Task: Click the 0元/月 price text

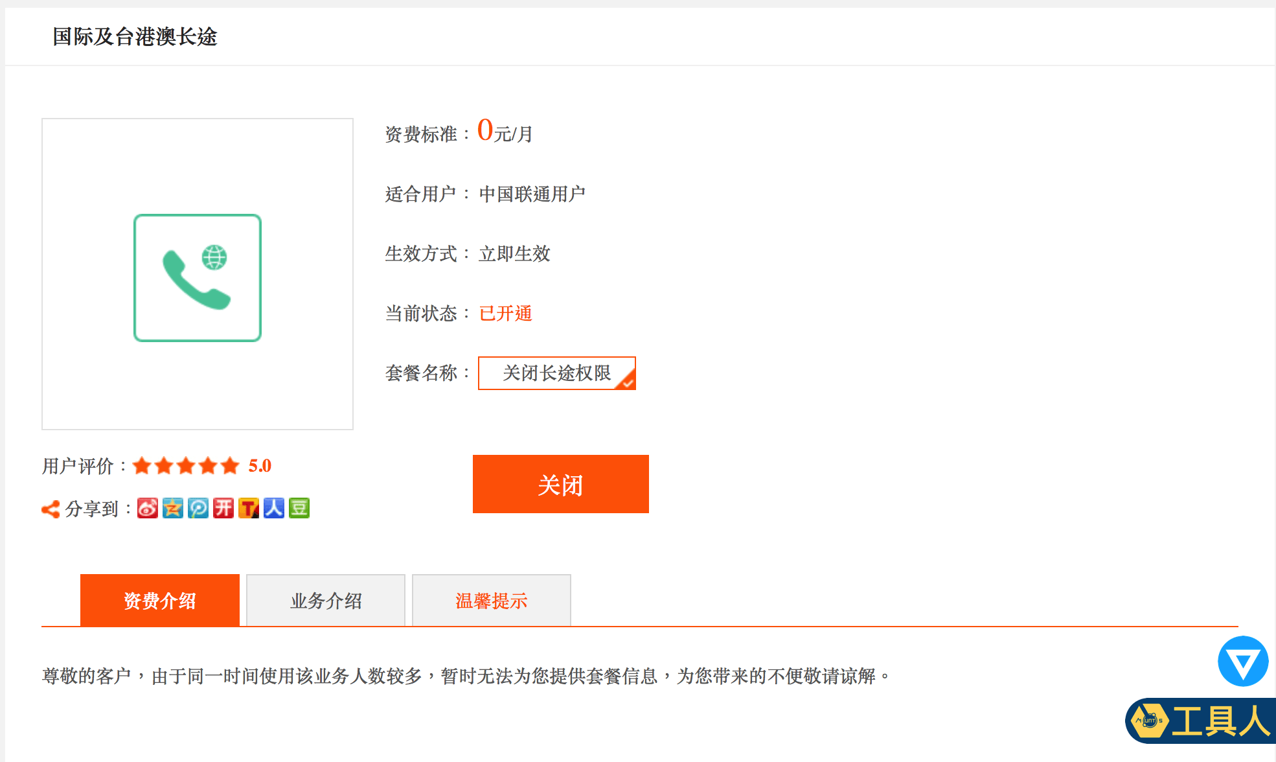Action: [505, 131]
